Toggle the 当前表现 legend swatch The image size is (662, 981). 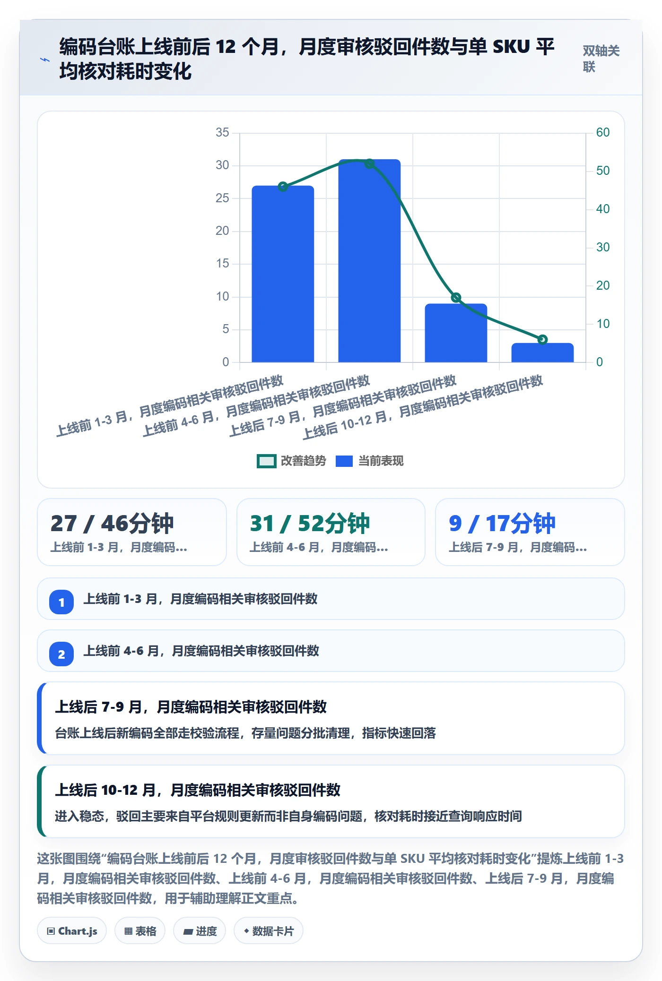pyautogui.click(x=344, y=461)
